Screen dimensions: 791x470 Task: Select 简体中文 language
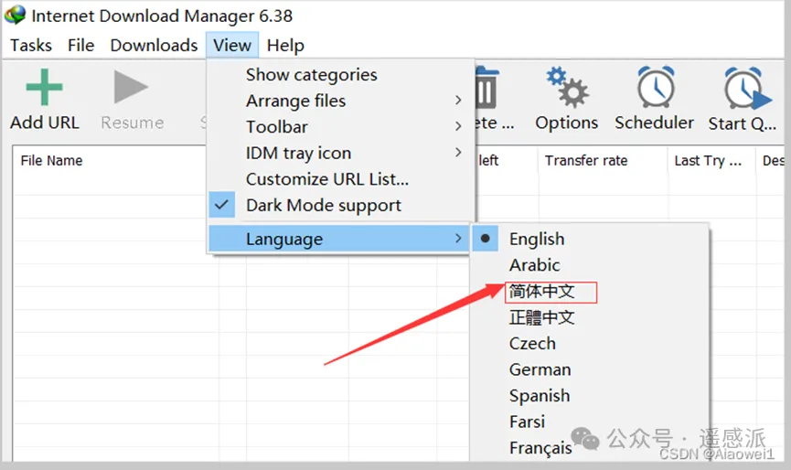click(x=541, y=292)
